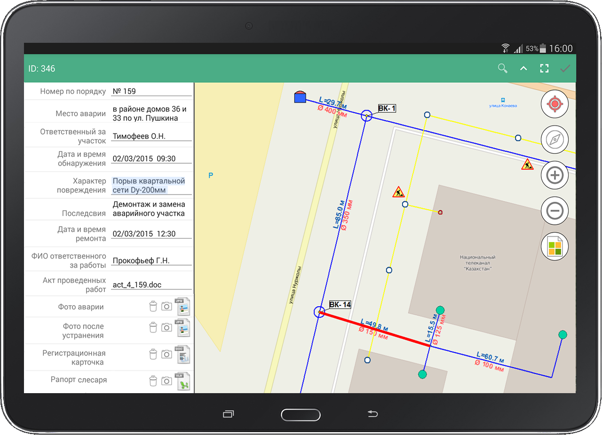Open DOC file of Регистрационная карточка
The height and width of the screenshot is (435, 602).
click(x=182, y=355)
